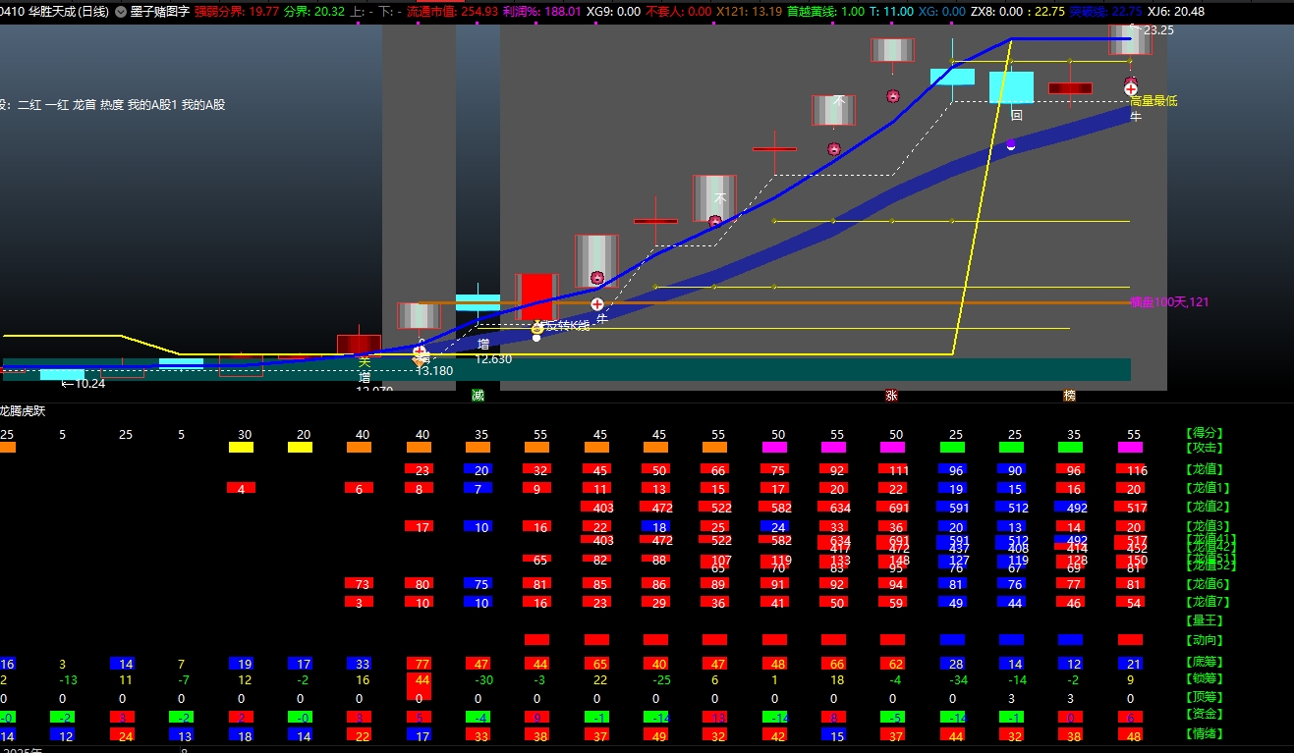
Task: Select the 龙首 stock group label
Action: coord(85,105)
